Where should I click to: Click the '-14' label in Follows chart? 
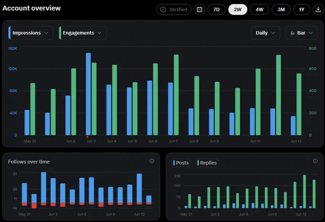click(x=14, y=208)
